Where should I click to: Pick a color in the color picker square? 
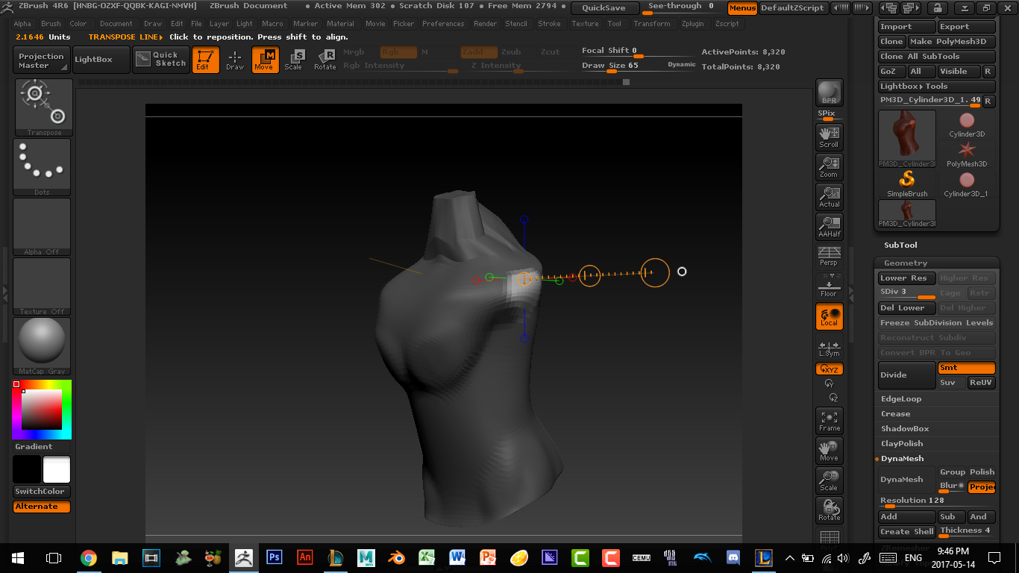[x=41, y=409]
